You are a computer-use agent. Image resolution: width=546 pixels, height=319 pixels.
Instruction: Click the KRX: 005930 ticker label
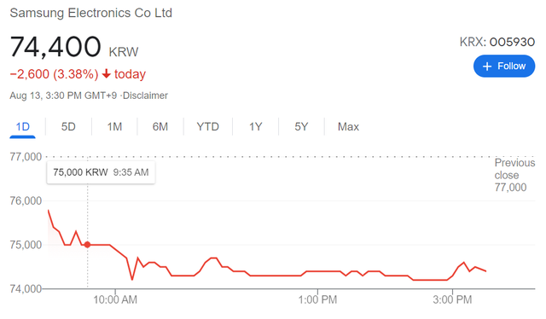[497, 42]
